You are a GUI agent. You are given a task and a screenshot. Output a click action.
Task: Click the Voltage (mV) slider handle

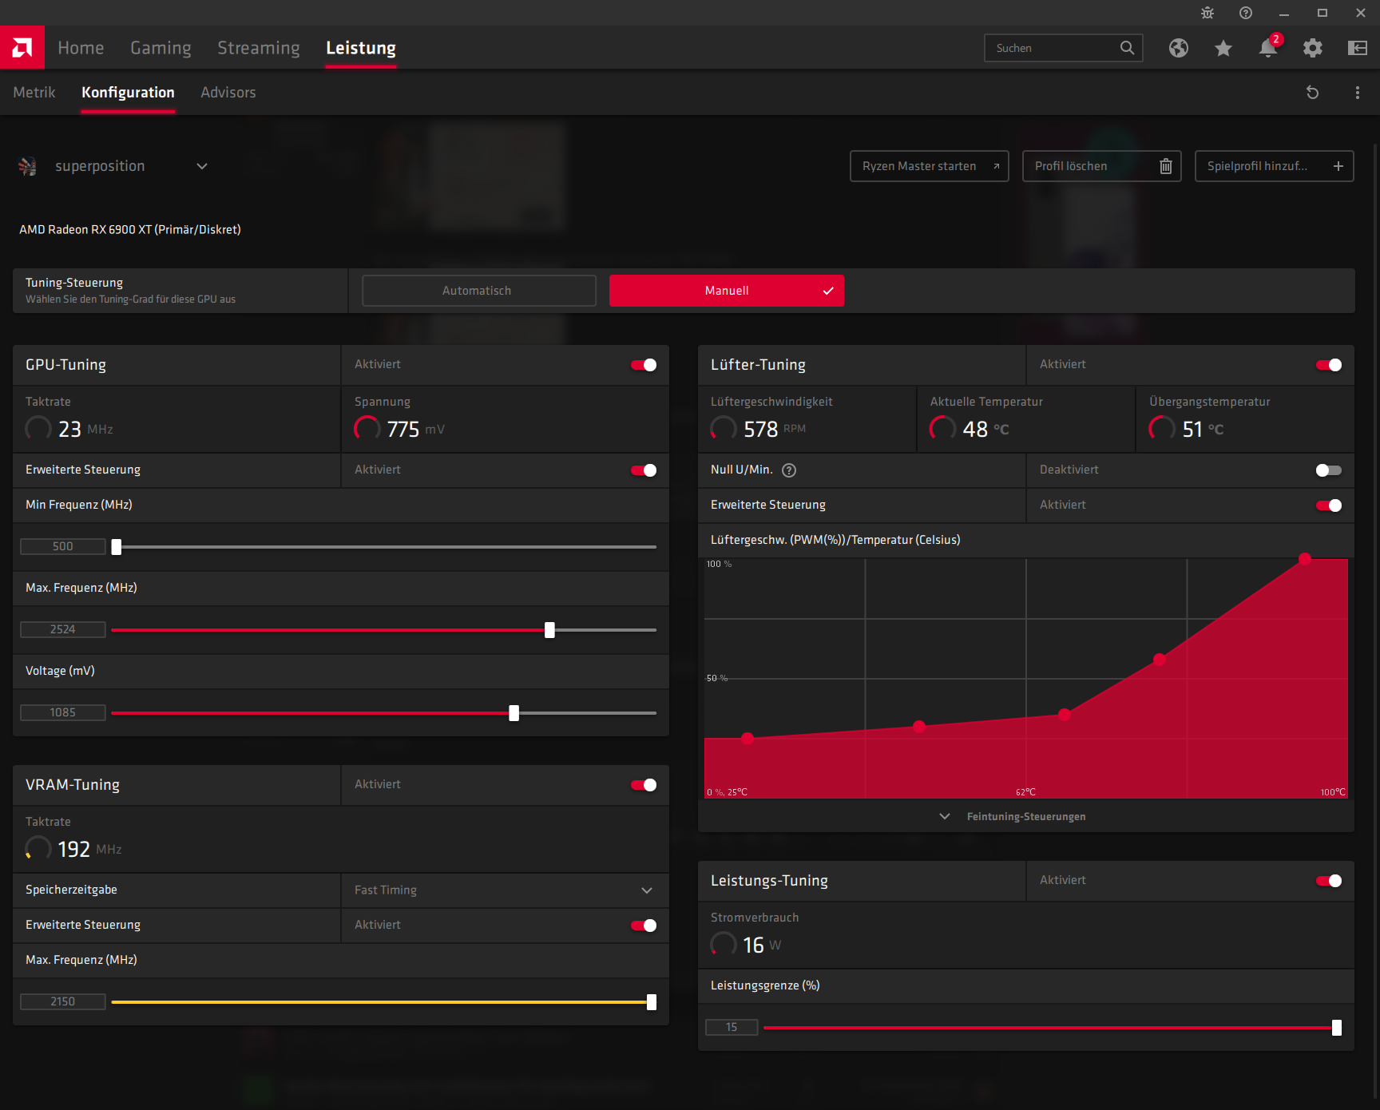click(x=514, y=713)
